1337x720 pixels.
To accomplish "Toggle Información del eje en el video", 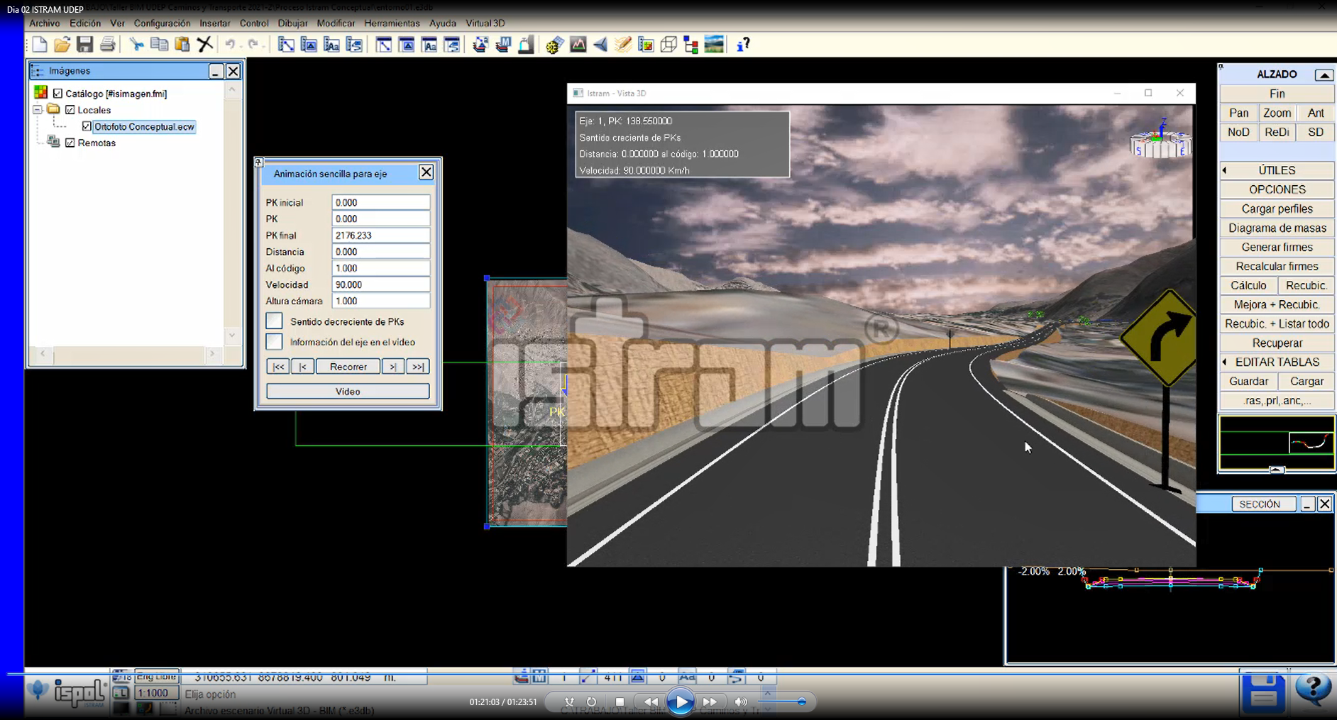I will (275, 342).
